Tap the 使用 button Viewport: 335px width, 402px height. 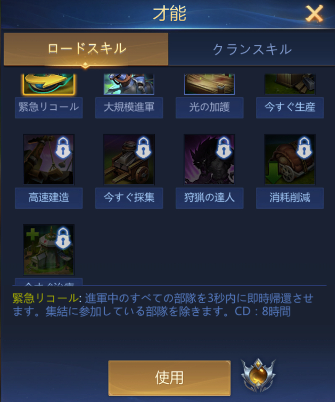pyautogui.click(x=169, y=378)
